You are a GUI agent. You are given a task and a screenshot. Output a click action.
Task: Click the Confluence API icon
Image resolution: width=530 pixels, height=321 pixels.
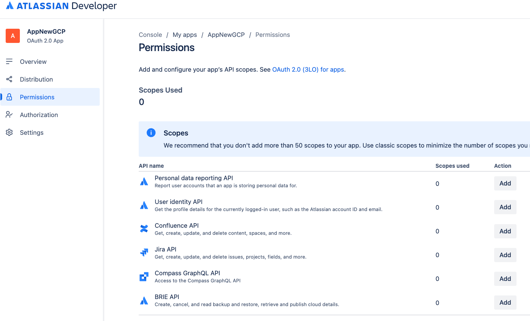(x=144, y=229)
